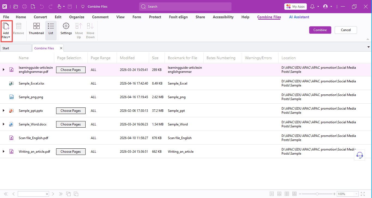Click the Cancel button

coord(346,30)
